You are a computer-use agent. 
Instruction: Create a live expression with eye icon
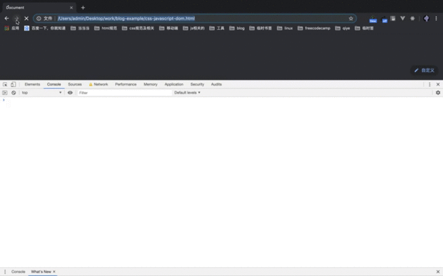point(70,93)
